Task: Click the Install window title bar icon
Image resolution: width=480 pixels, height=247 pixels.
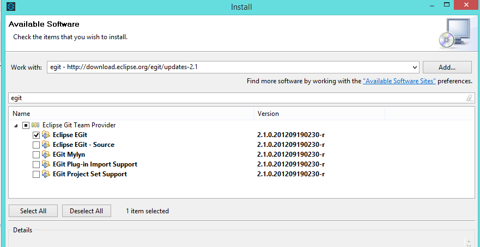Action: (x=11, y=6)
